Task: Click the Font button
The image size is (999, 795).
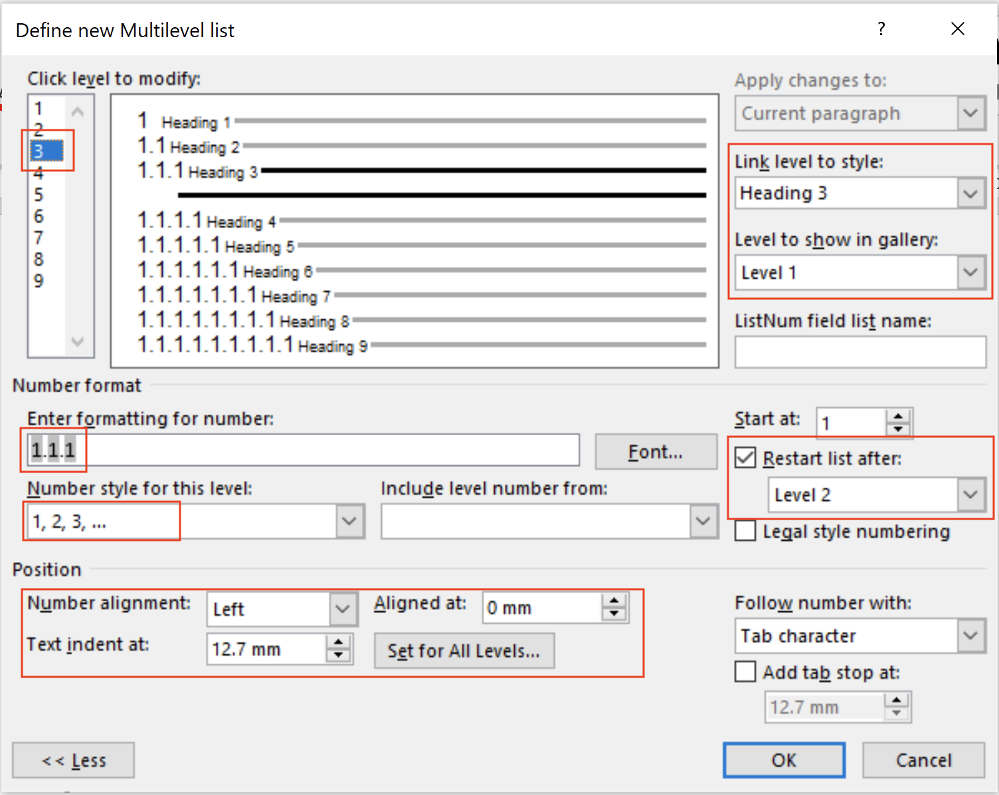Action: [656, 451]
